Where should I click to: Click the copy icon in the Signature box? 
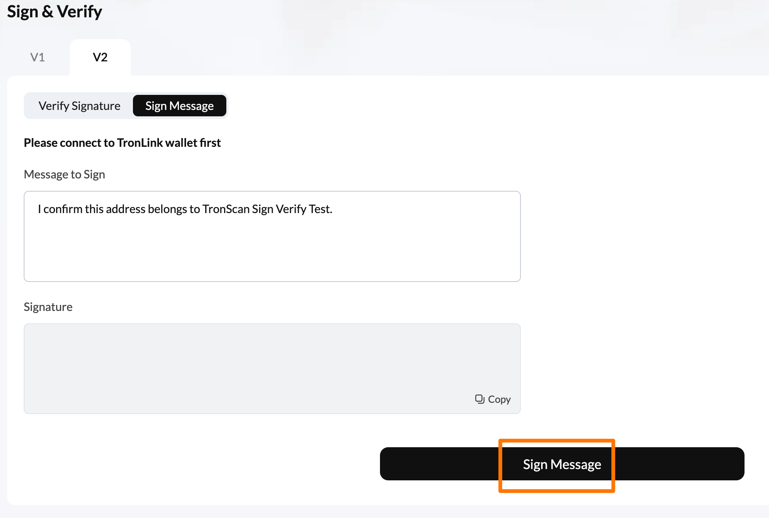479,399
